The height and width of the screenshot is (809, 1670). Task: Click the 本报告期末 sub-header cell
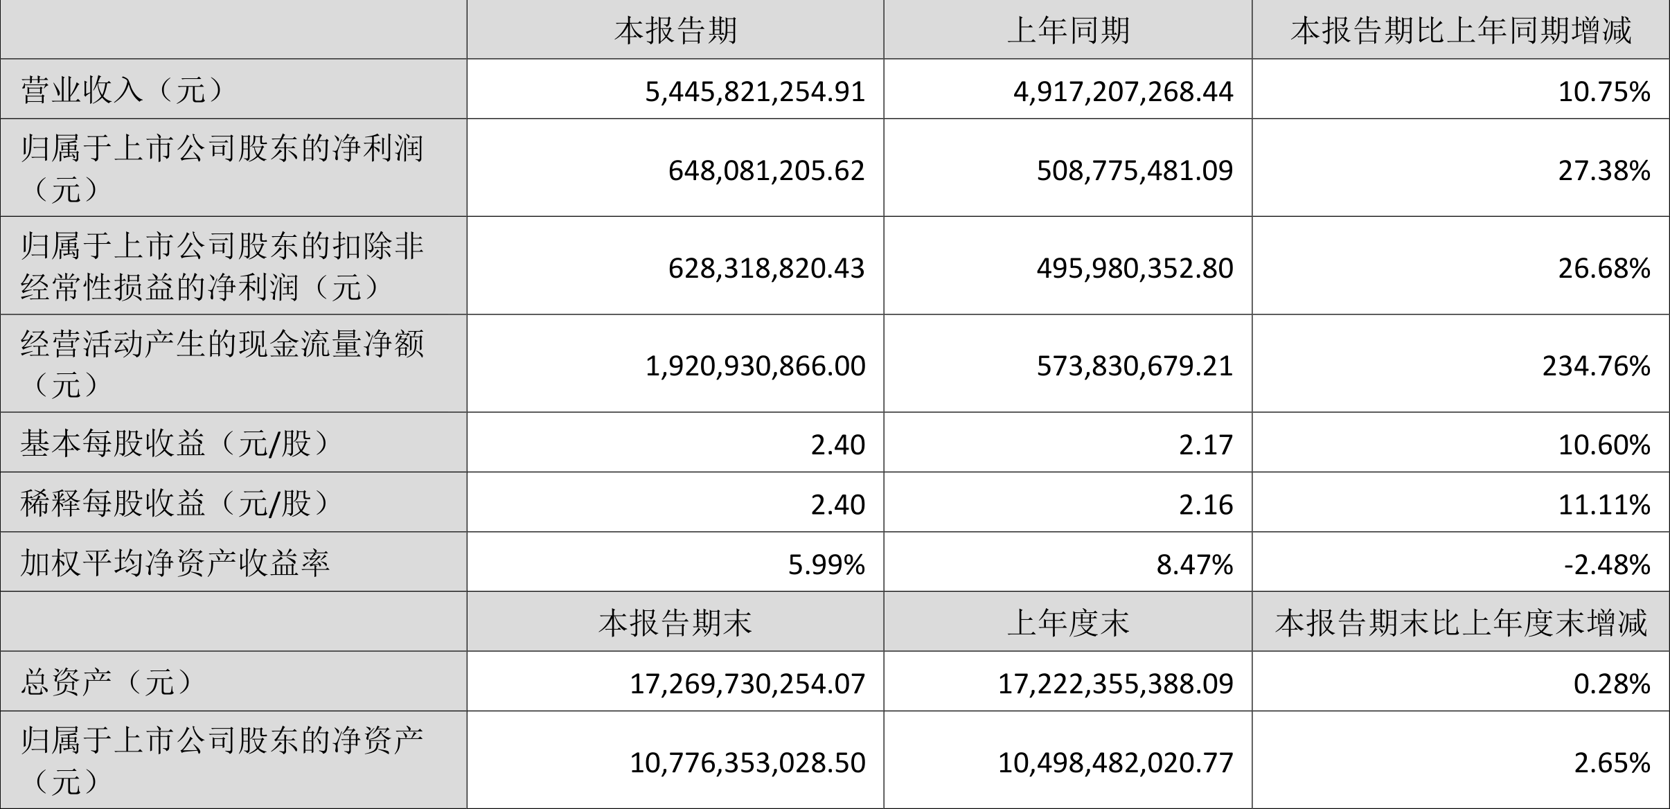pyautogui.click(x=675, y=622)
